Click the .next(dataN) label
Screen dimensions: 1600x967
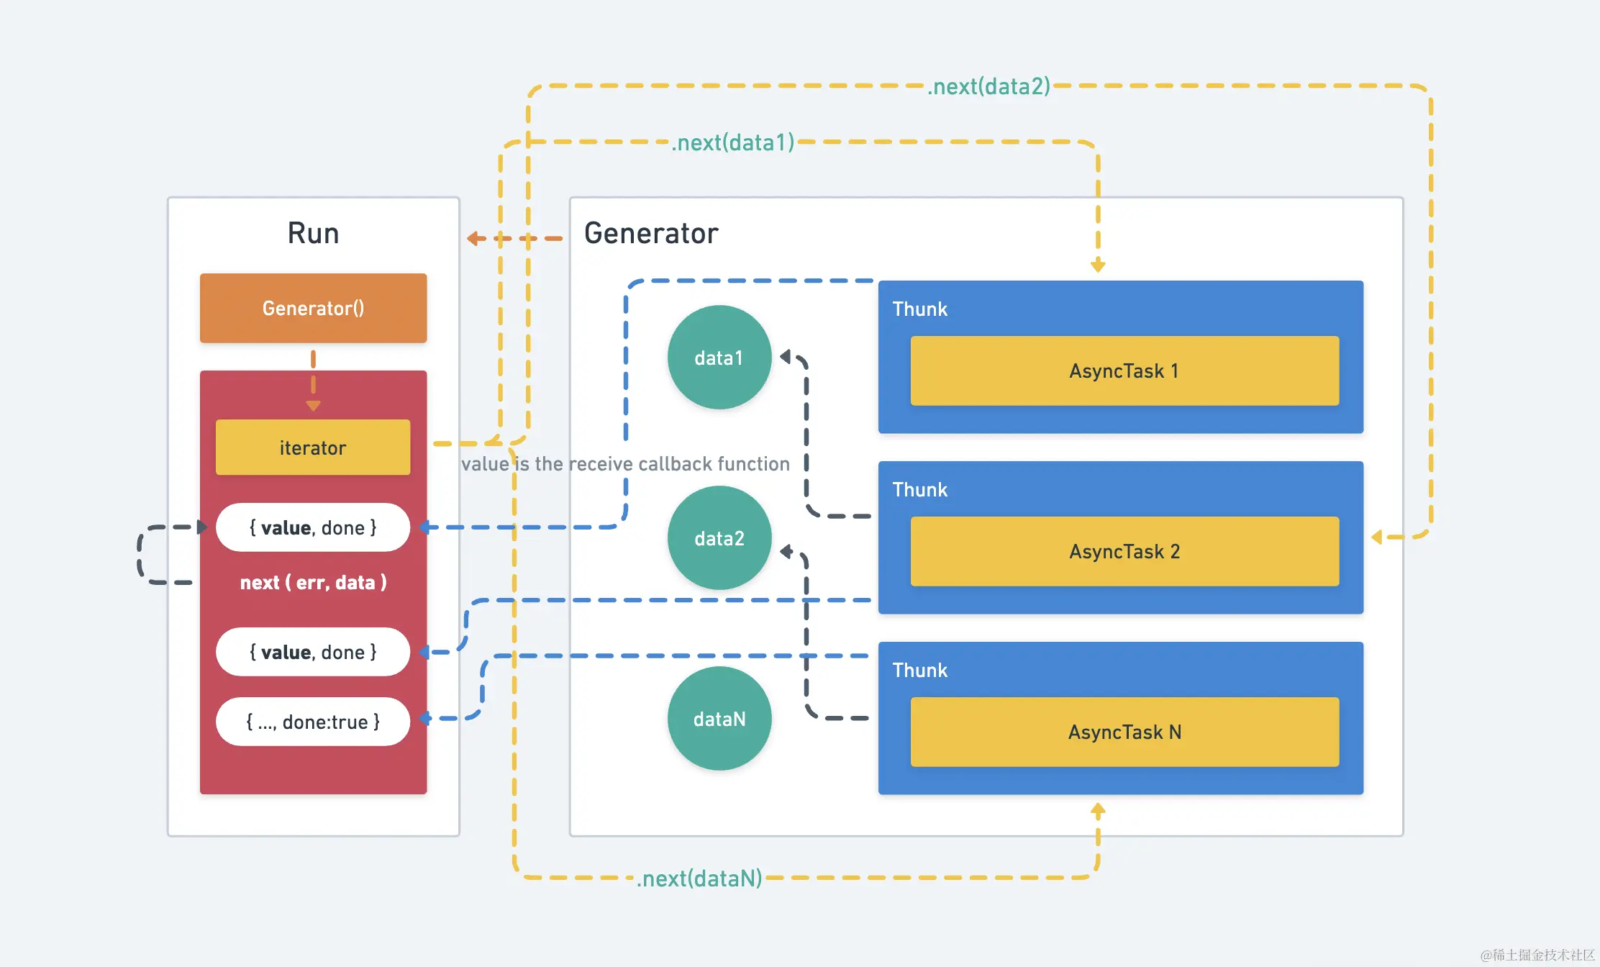point(699,879)
